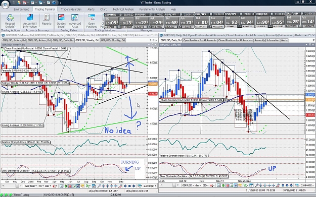Open the Advanced Rates window
This screenshot has width=316, height=197.
(x=75, y=21)
